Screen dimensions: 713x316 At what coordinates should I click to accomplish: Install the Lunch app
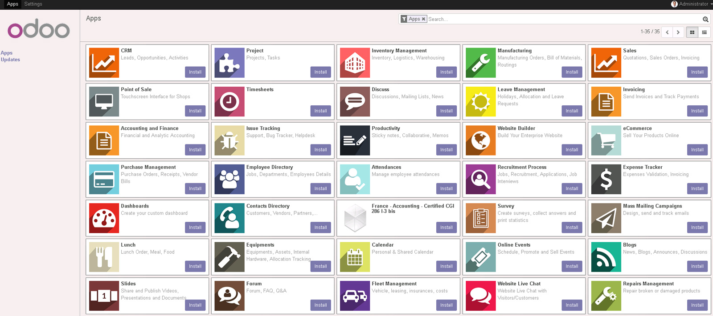point(195,266)
